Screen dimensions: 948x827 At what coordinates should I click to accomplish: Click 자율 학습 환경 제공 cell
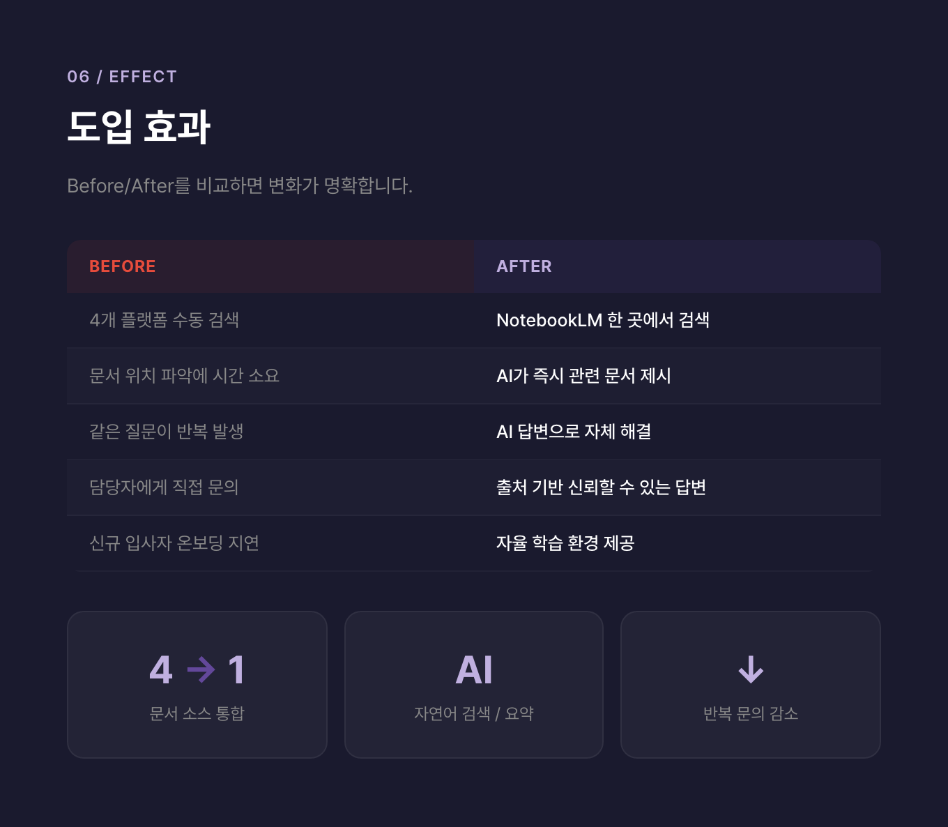tap(565, 543)
